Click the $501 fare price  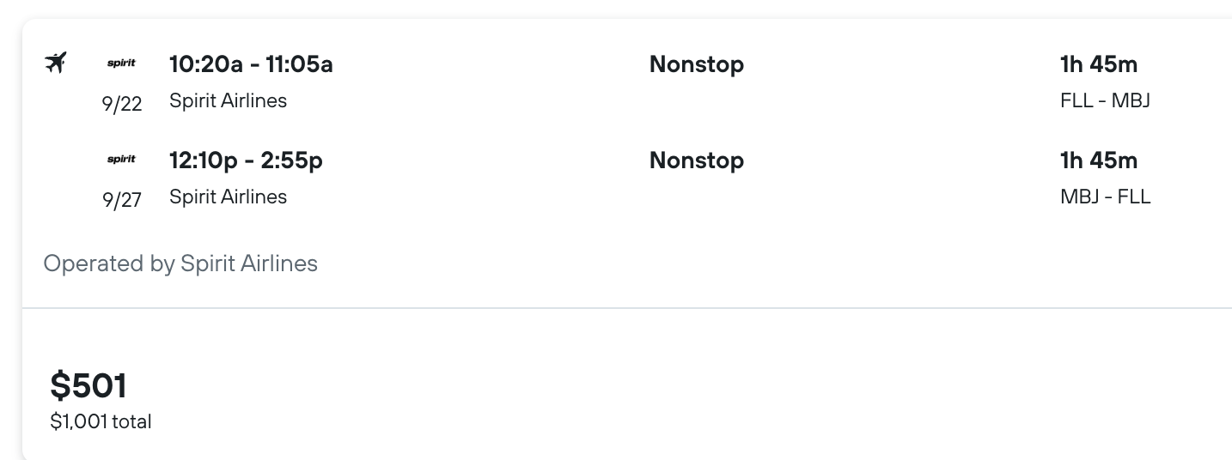[x=88, y=385]
